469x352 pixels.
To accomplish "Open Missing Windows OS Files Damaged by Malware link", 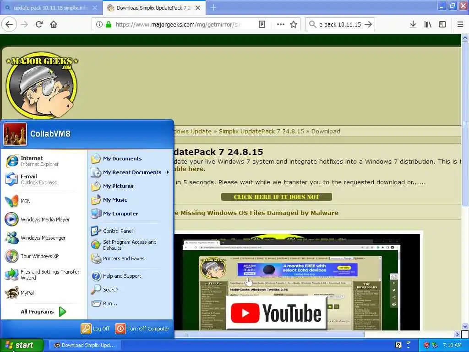I will coord(256,213).
